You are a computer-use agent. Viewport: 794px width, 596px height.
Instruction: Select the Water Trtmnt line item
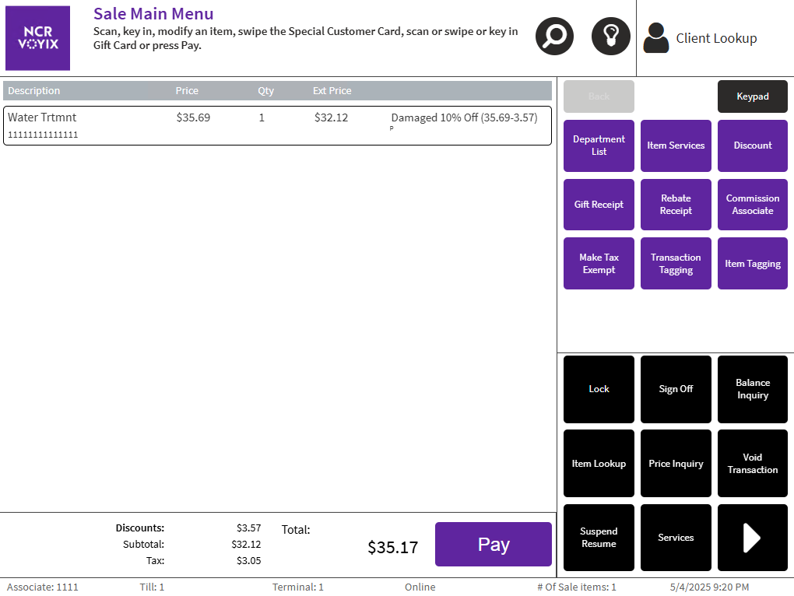coord(277,125)
